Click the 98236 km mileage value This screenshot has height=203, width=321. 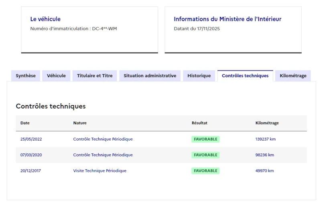click(264, 155)
